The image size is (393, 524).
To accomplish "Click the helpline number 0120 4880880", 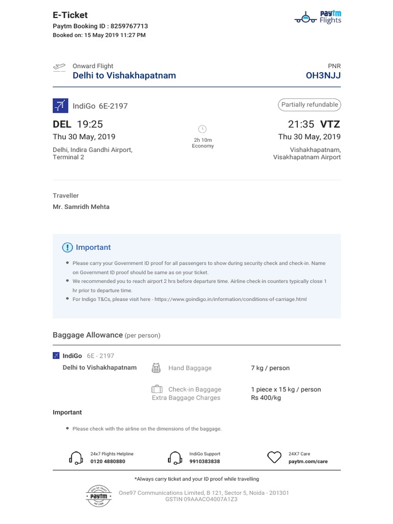I will click(x=107, y=462).
